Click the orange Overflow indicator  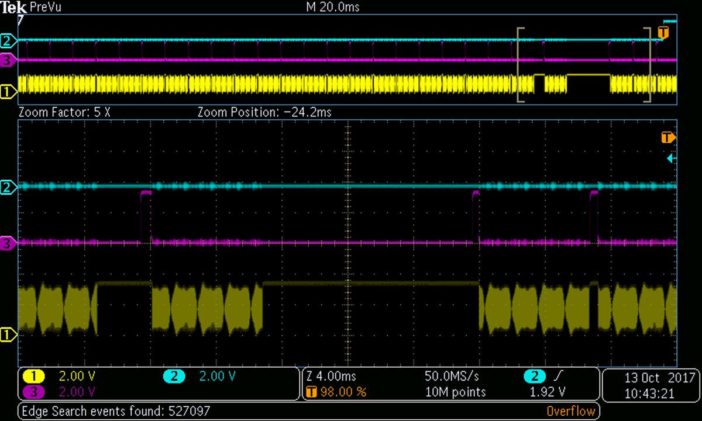coord(571,411)
